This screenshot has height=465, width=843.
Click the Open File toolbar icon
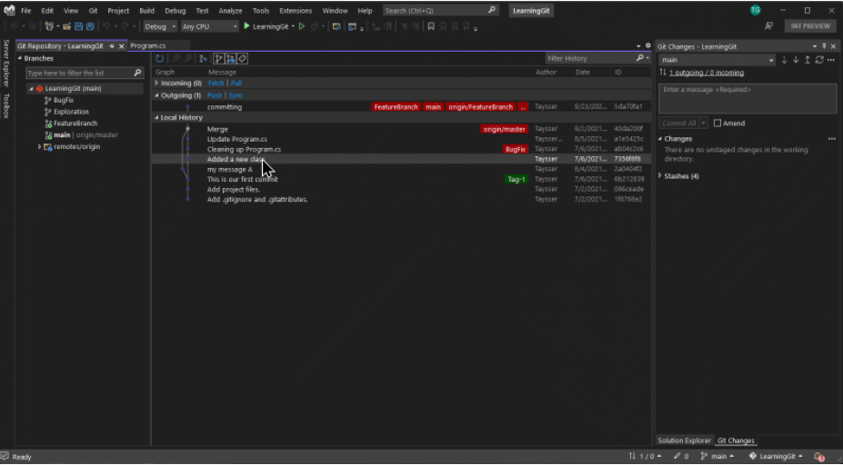point(66,26)
